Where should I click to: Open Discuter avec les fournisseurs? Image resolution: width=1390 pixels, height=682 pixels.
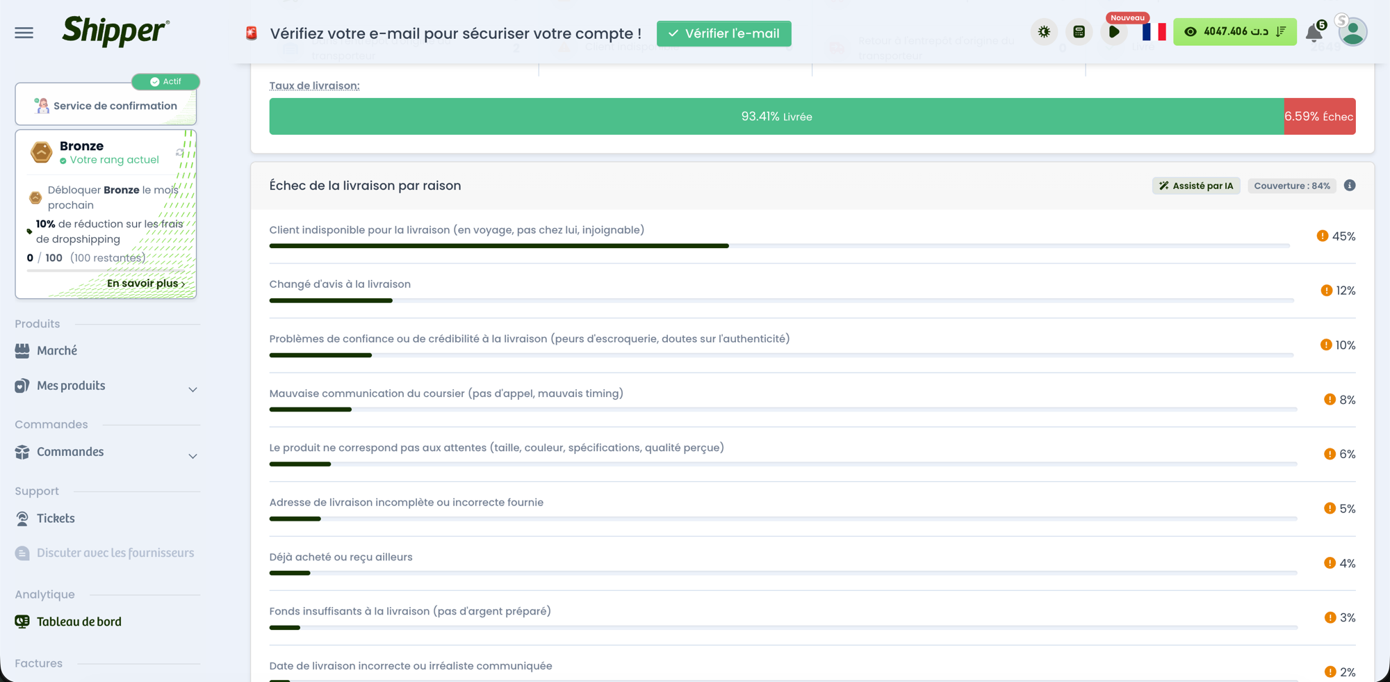point(115,553)
